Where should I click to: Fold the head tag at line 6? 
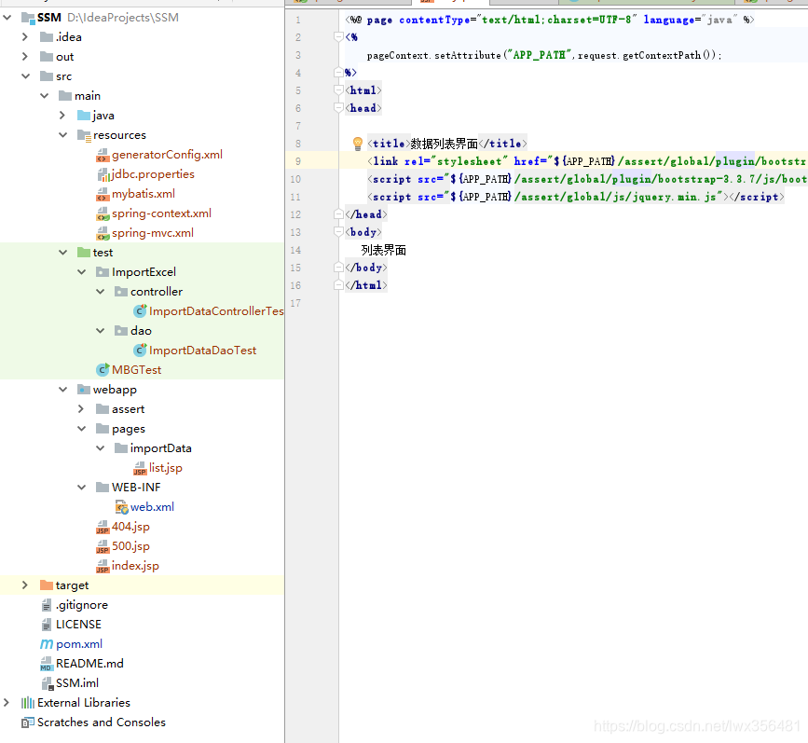(338, 108)
